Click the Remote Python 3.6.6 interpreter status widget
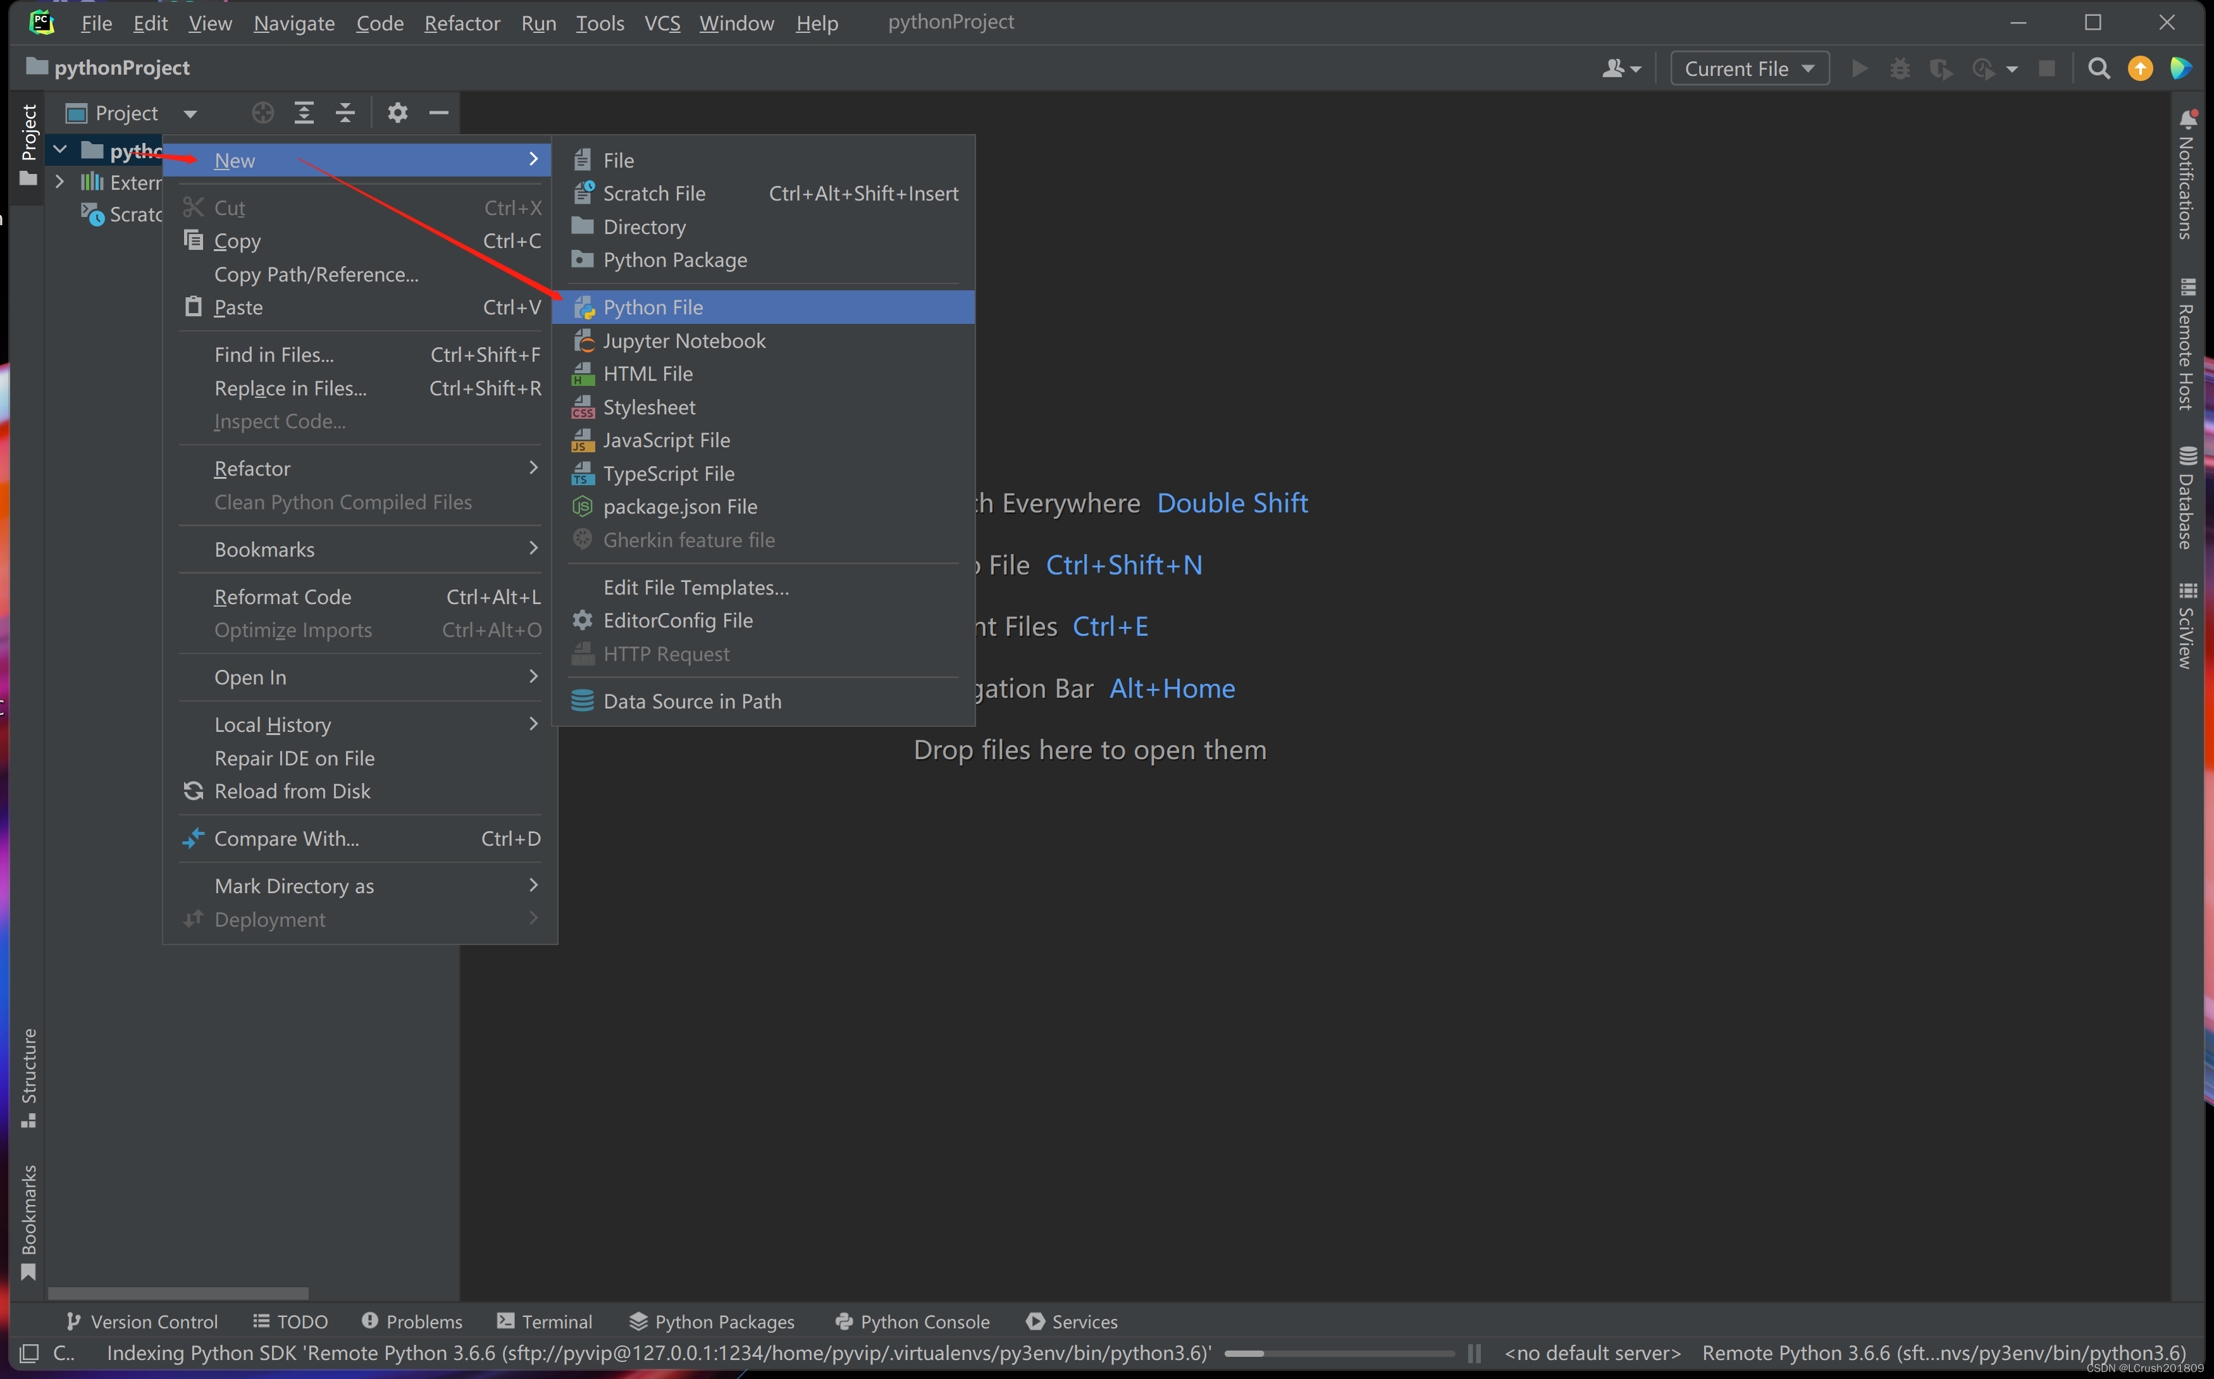 tap(1943, 1354)
